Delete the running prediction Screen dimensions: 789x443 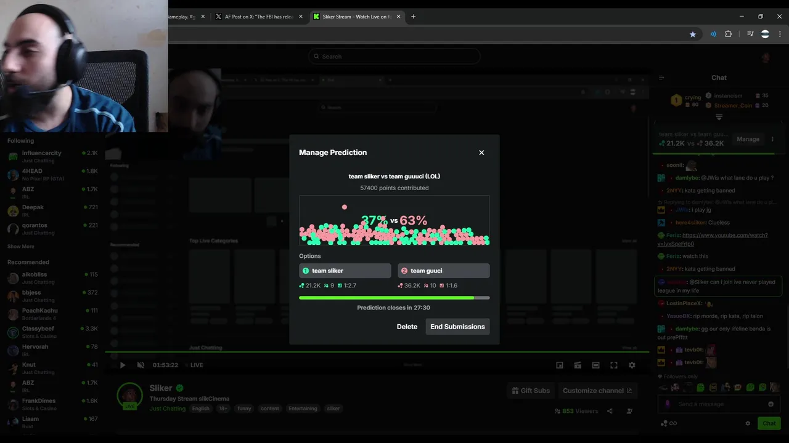coord(407,327)
